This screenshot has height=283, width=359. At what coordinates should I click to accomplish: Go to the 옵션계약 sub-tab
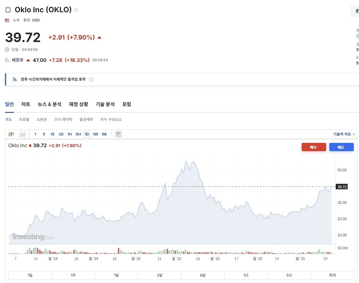[86, 119]
